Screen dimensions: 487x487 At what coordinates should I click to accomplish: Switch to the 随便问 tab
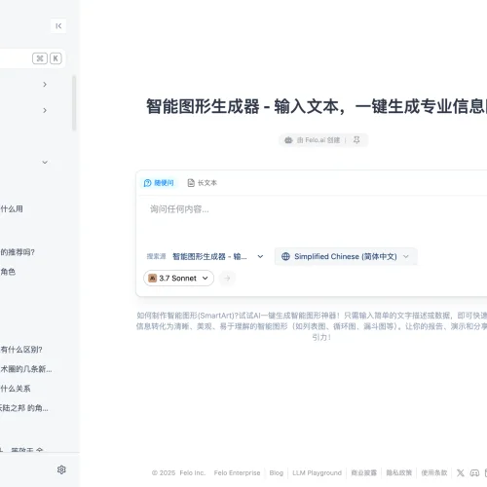point(159,183)
